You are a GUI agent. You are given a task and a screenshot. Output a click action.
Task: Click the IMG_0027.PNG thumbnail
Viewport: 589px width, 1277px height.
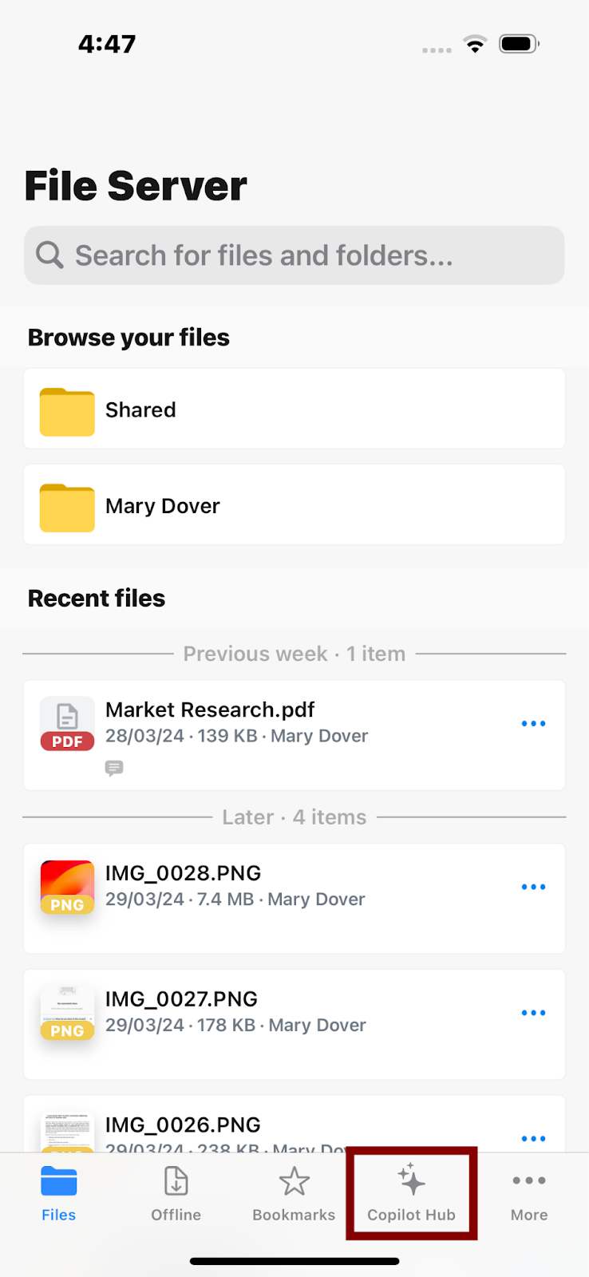point(67,1013)
